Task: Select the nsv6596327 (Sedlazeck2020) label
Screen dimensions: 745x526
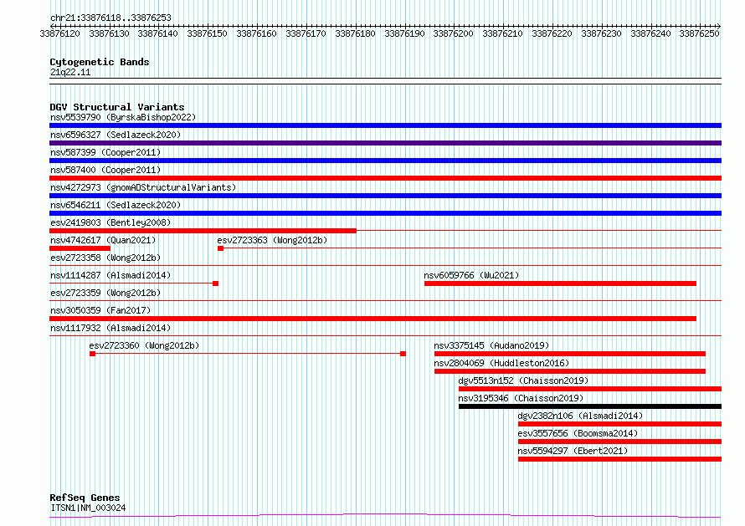Action: [116, 135]
